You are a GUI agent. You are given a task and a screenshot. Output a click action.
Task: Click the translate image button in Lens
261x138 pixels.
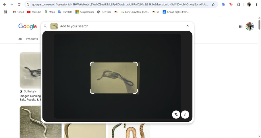point(176,115)
